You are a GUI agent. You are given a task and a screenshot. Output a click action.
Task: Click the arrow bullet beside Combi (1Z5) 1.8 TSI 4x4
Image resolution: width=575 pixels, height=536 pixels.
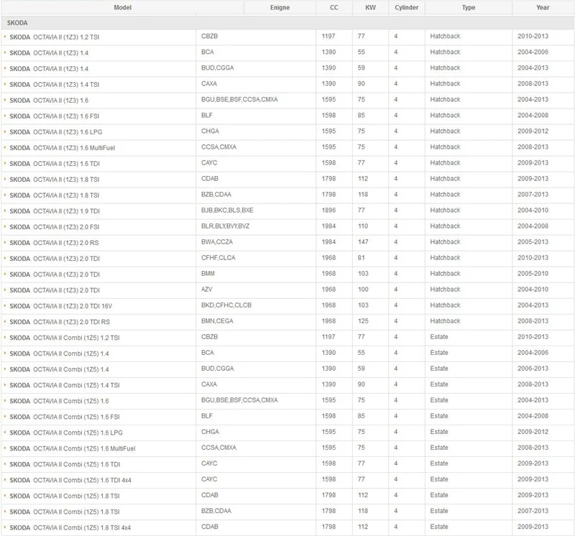click(5, 527)
